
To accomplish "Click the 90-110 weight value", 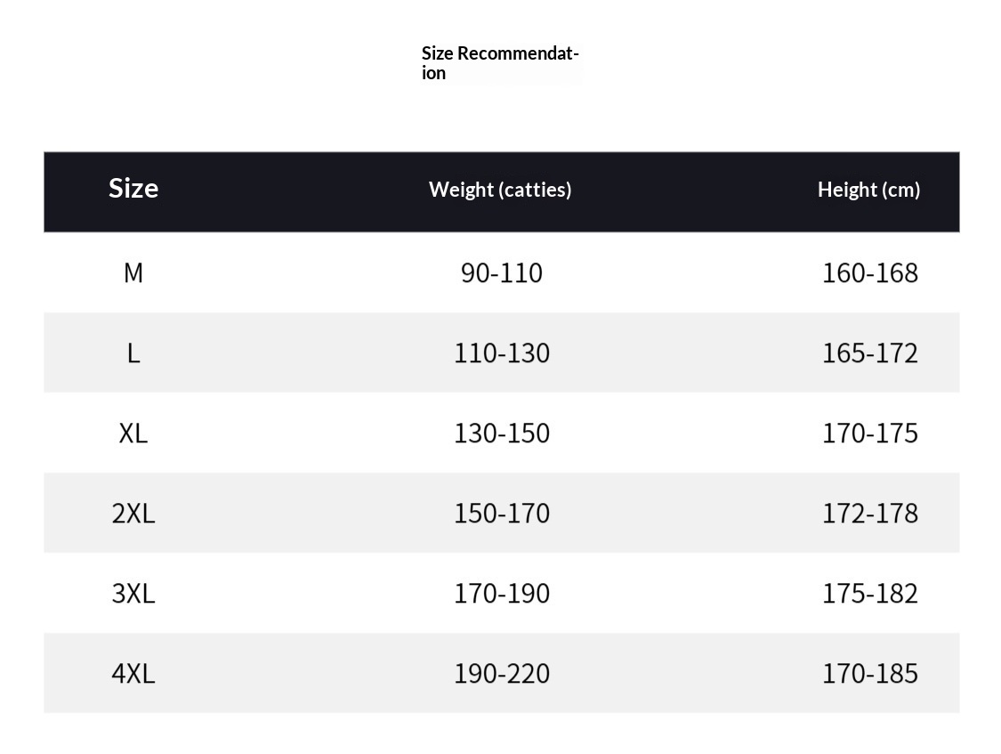I will tap(502, 272).
